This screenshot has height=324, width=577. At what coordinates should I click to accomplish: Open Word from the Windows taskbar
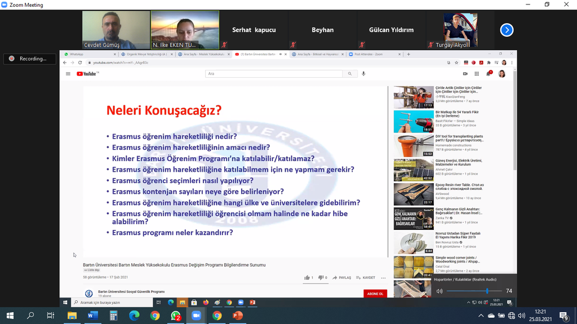point(93,316)
